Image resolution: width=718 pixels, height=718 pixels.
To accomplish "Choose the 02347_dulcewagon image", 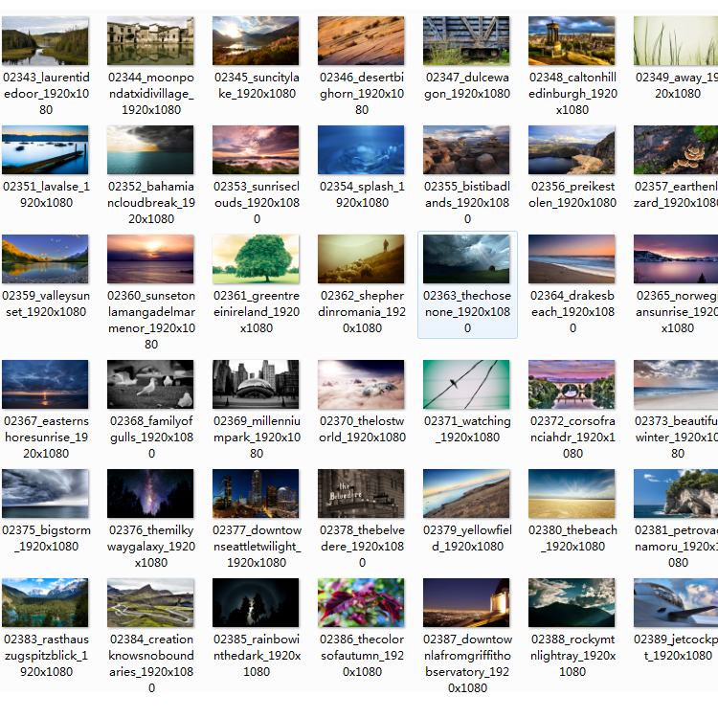I will click(466, 41).
